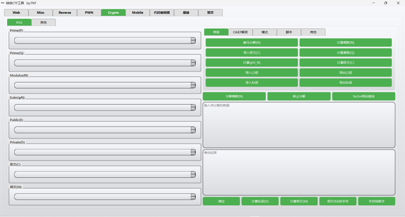Export public key via 导出公钥
Screen dimensions: 405x217
346,73
